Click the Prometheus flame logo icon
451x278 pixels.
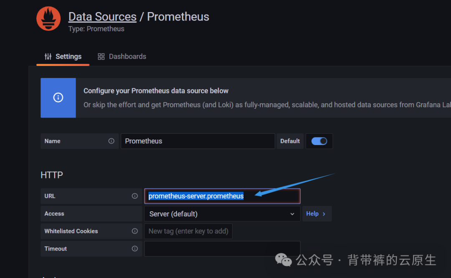coord(48,19)
